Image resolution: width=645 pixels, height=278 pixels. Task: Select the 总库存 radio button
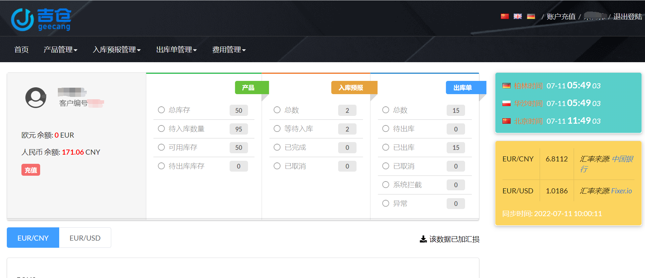[161, 110]
